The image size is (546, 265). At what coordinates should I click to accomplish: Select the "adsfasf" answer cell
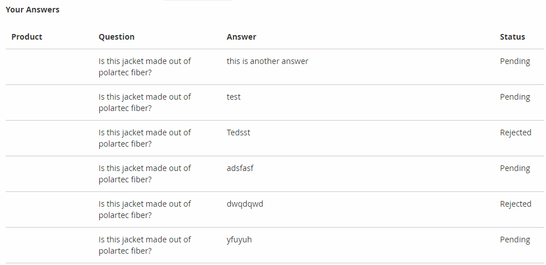pos(240,168)
